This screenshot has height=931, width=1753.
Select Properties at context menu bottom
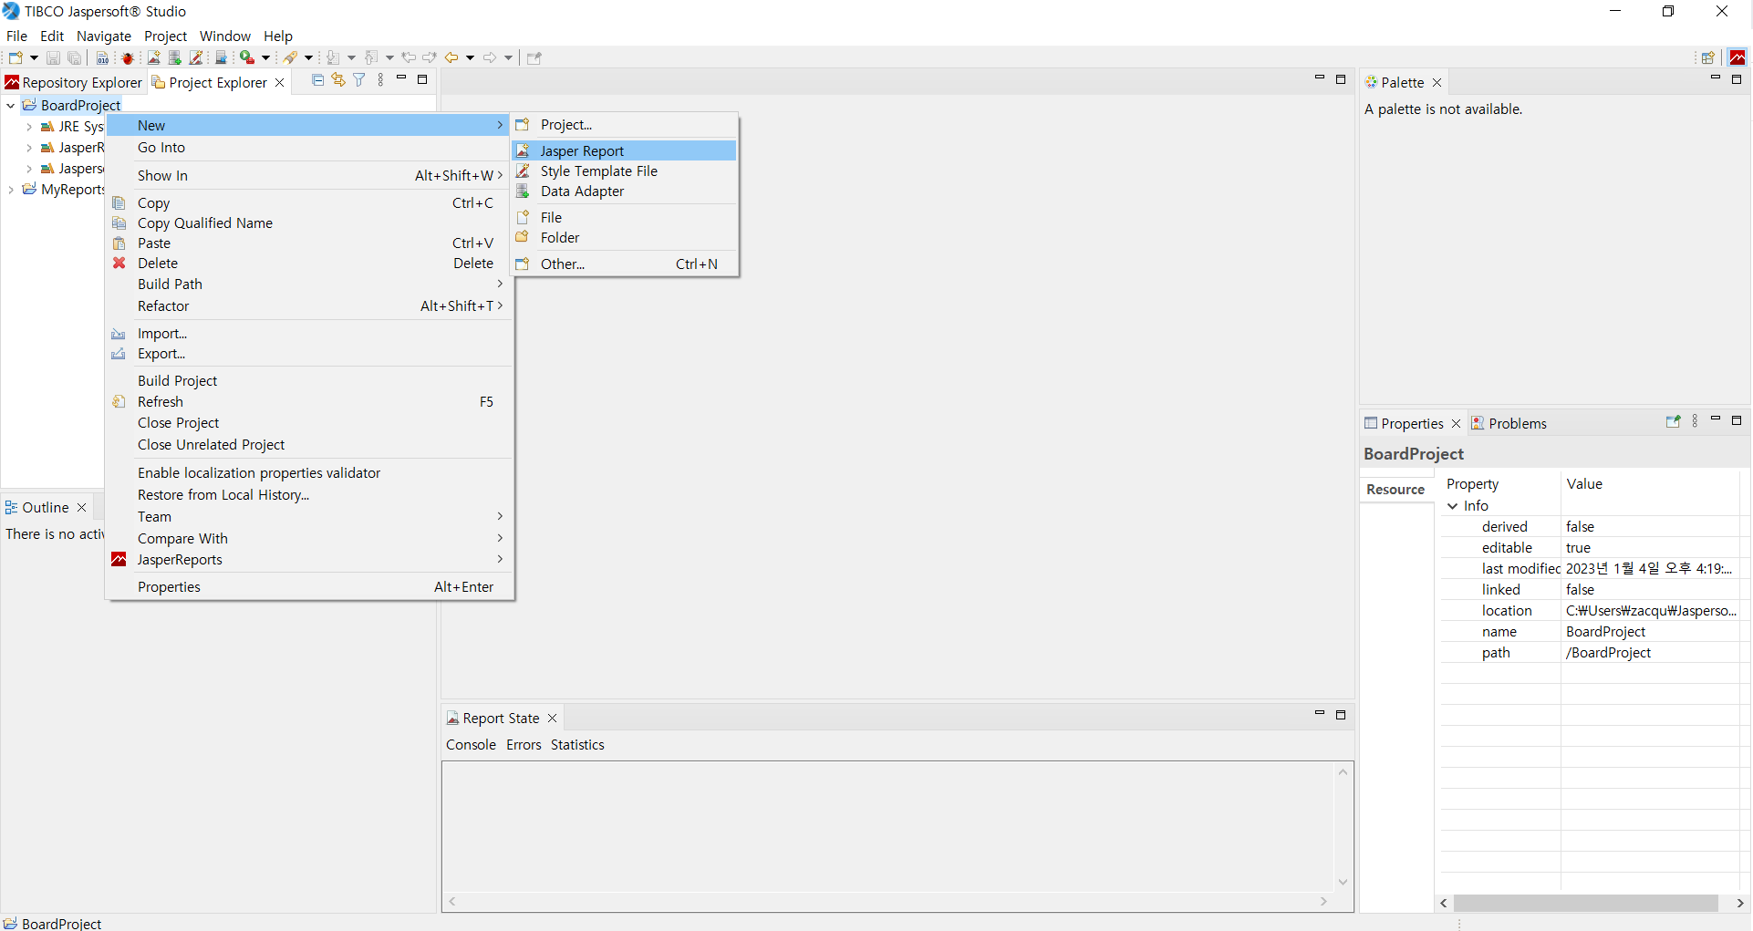click(310, 587)
